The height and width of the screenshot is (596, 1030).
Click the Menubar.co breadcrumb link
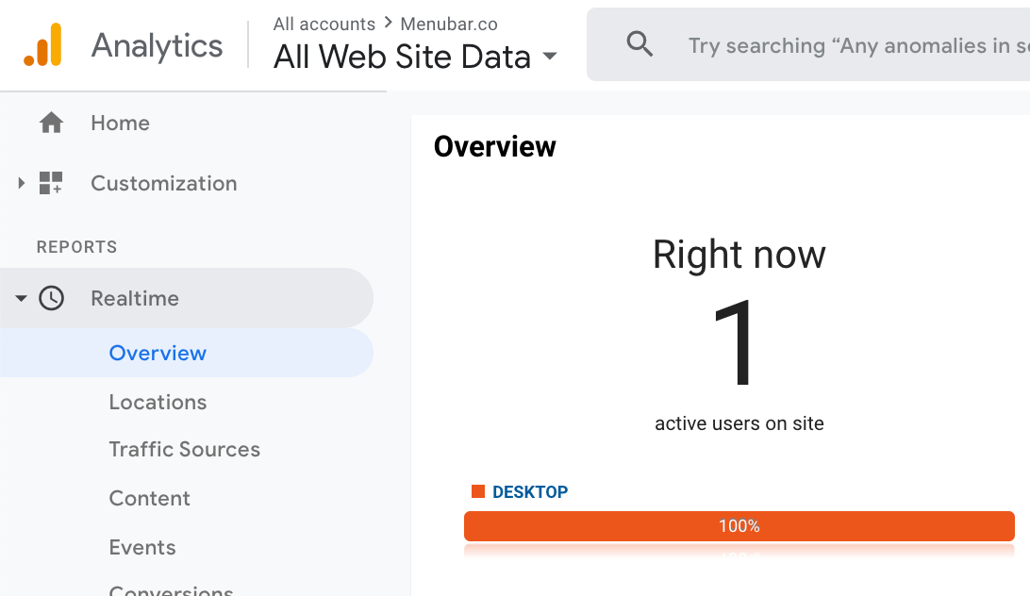449,24
